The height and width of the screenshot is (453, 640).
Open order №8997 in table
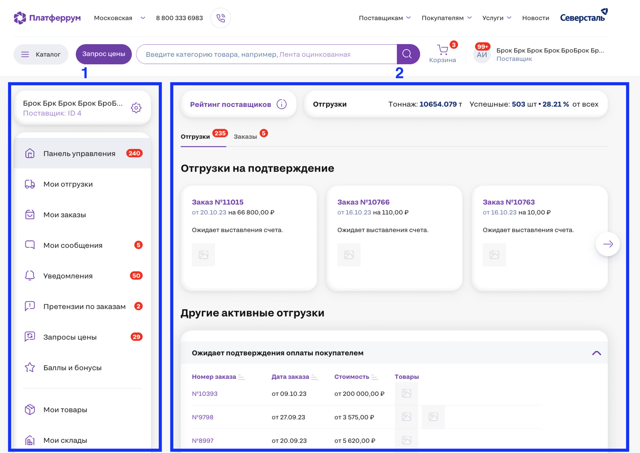pos(203,440)
